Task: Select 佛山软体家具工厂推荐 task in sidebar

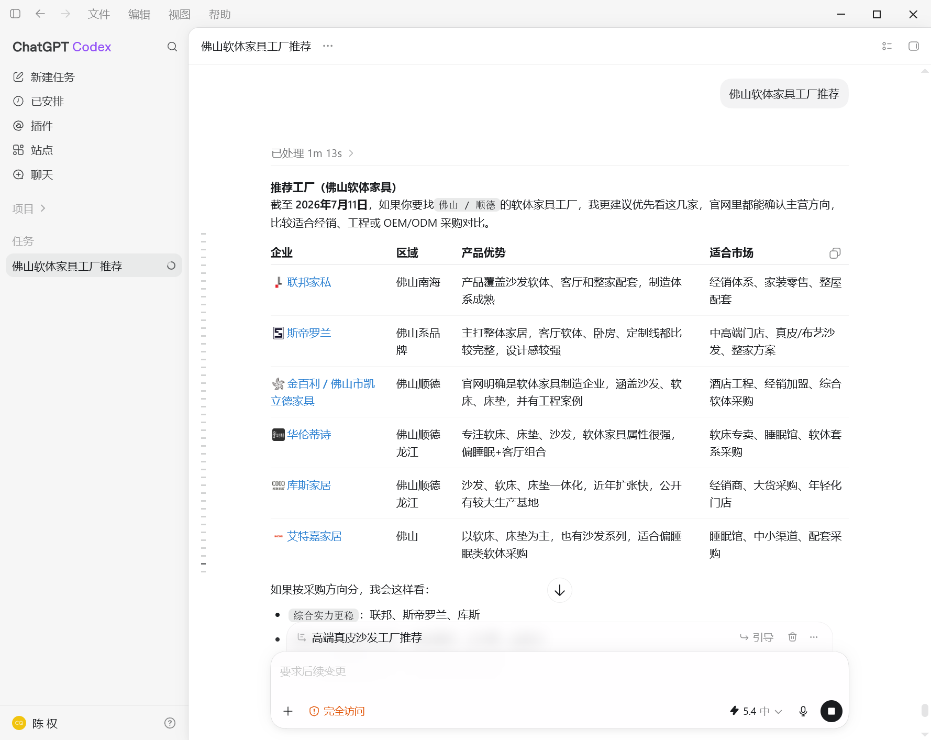Action: [94, 266]
